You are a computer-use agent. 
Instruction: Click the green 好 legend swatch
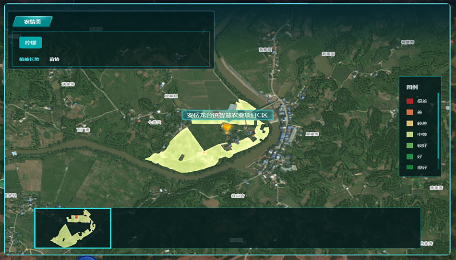point(409,156)
